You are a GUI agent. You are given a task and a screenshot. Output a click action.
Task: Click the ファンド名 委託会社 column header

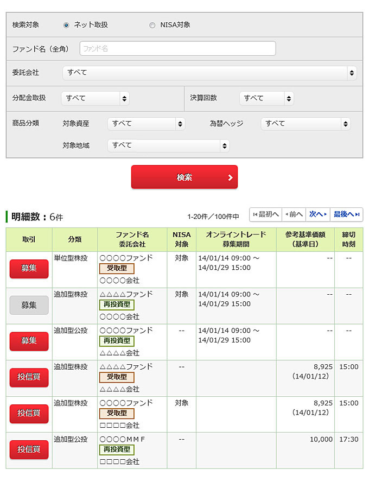tap(132, 240)
